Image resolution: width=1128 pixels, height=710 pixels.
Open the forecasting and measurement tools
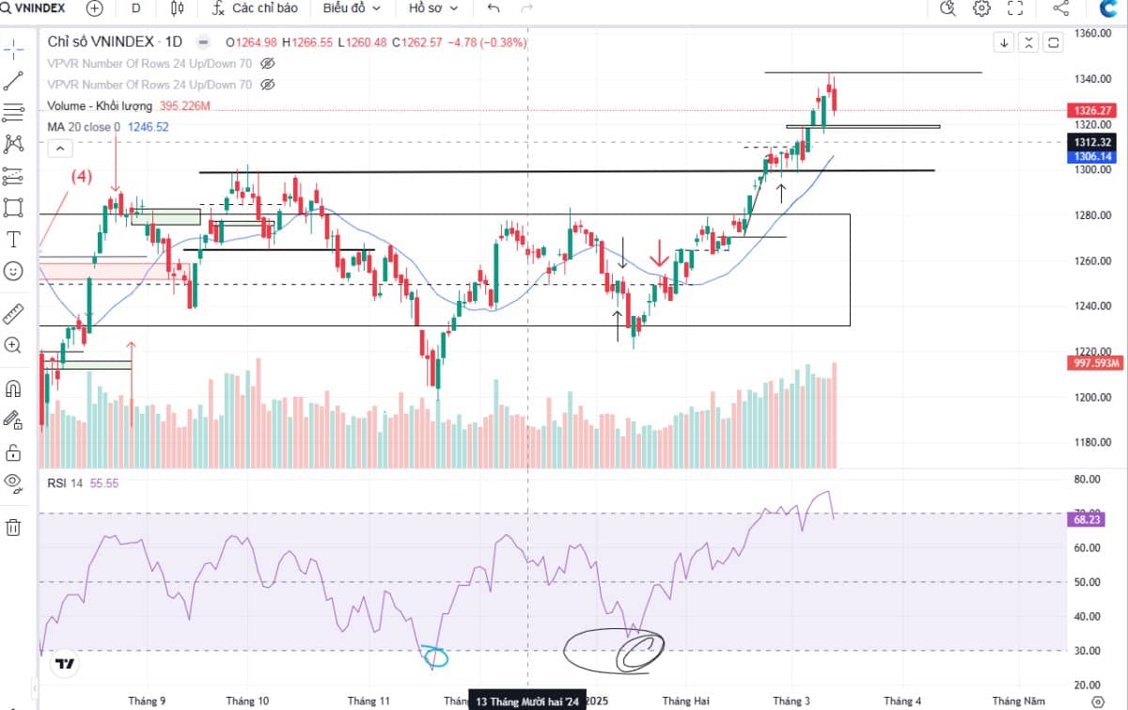(x=13, y=175)
